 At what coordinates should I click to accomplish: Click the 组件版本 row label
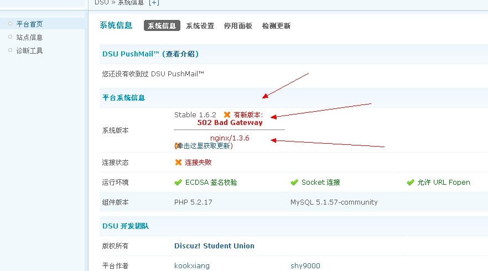115,202
